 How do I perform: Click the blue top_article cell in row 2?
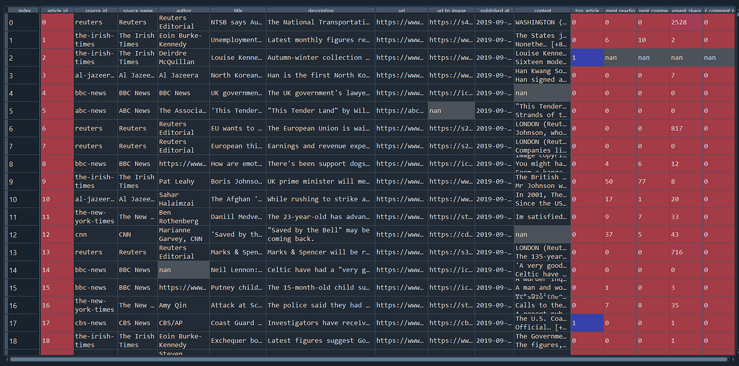[x=587, y=58]
